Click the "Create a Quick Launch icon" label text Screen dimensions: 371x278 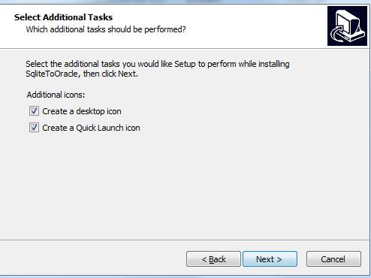point(91,128)
